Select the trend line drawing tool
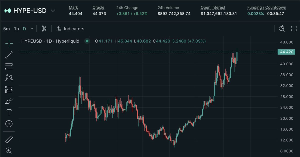The width and height of the screenshot is (300, 157). [9, 54]
